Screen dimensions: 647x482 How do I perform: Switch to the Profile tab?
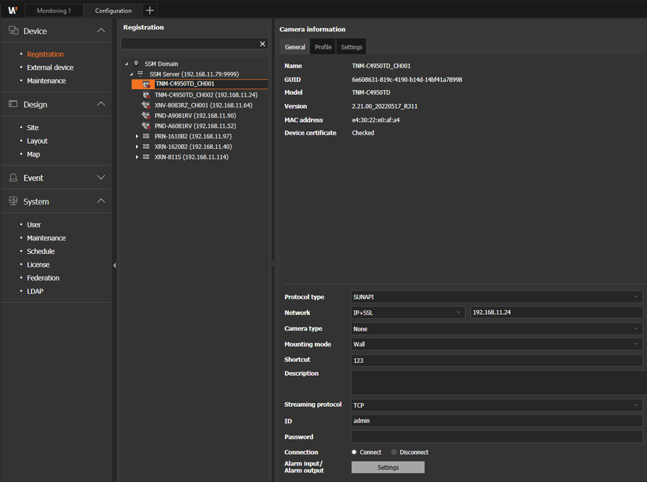point(323,47)
